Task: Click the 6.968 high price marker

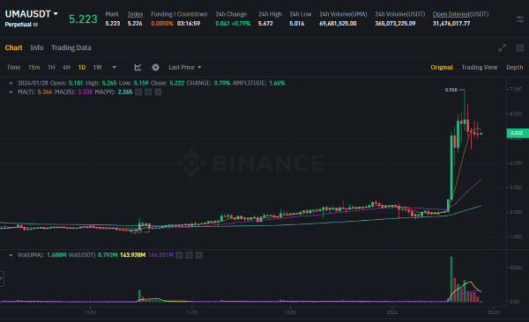Action: pyautogui.click(x=451, y=90)
